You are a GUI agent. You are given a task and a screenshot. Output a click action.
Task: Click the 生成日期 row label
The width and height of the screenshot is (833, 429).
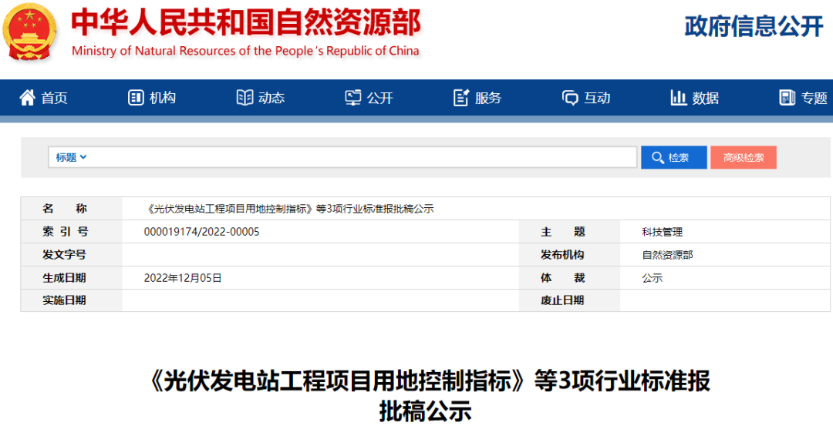(x=64, y=278)
